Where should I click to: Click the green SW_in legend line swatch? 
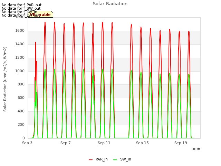pyautogui.click(x=115, y=160)
